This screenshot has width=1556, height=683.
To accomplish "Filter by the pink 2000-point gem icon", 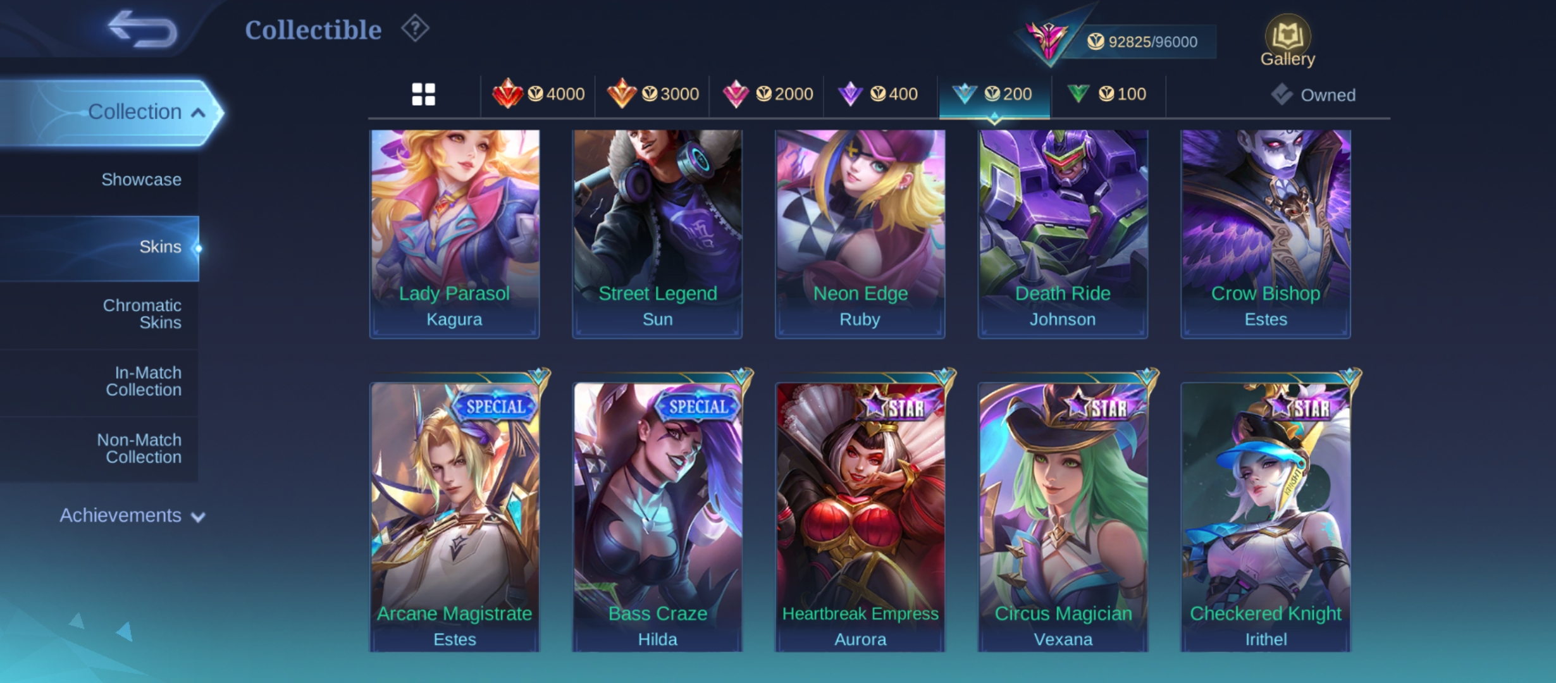I will [x=736, y=94].
